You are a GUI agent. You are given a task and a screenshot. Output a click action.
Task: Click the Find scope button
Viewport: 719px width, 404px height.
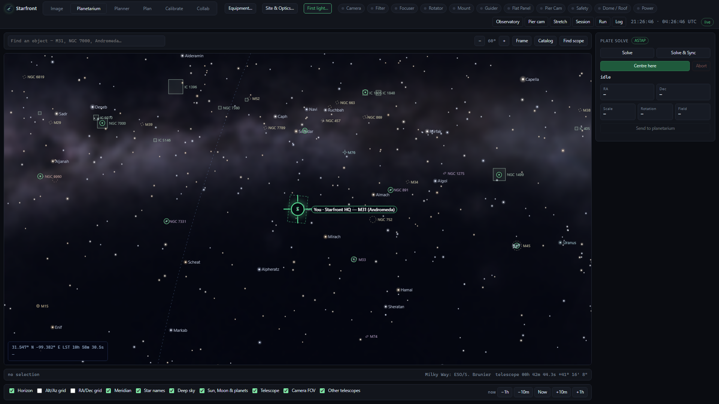[573, 41]
